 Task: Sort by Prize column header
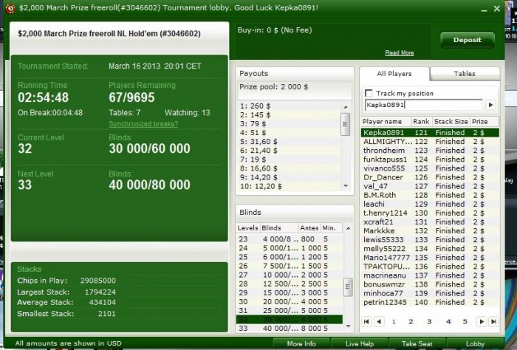point(485,122)
